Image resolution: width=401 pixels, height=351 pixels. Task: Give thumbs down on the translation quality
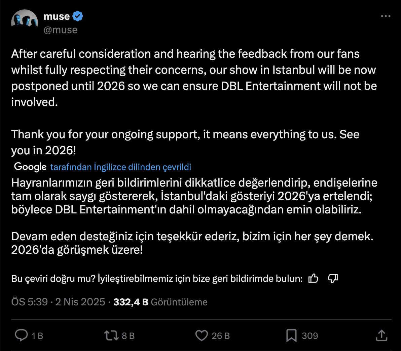tap(333, 278)
